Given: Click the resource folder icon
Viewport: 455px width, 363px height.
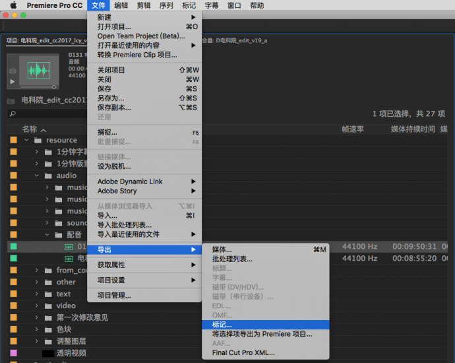Looking at the screenshot, I should [x=38, y=141].
